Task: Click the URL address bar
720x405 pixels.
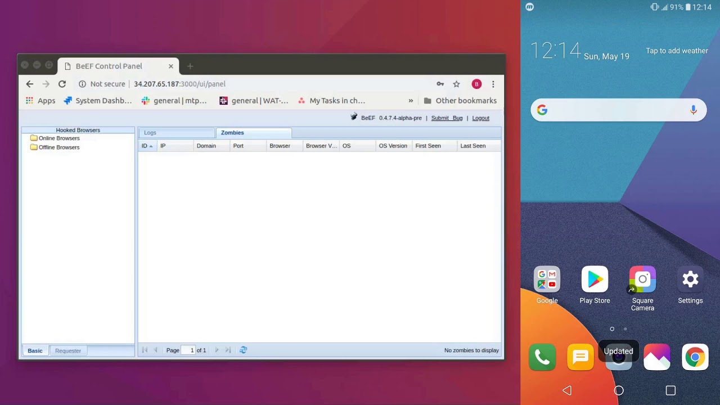Action: [x=253, y=84]
